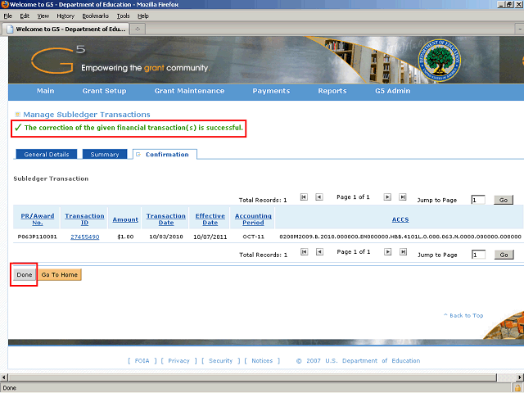The width and height of the screenshot is (524, 393).
Task: Open the FOIA footer link
Action: [142, 360]
